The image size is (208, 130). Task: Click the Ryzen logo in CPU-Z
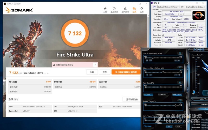pos(199,15)
